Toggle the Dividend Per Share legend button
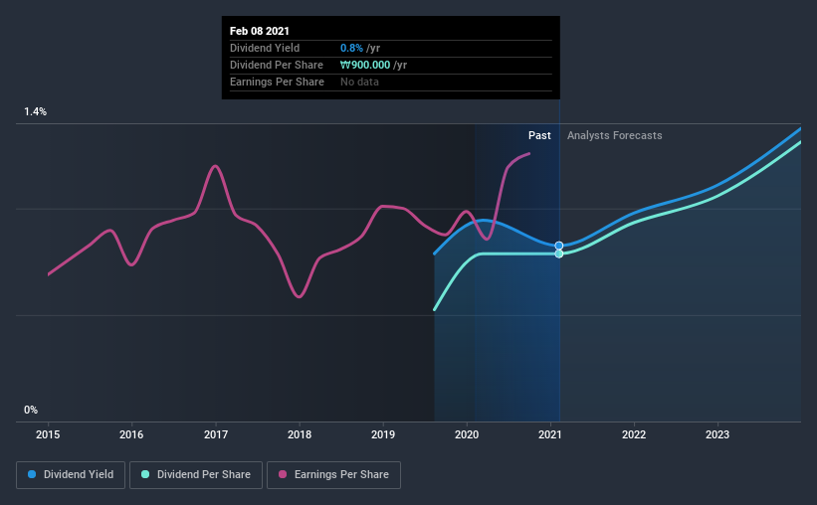 pyautogui.click(x=196, y=475)
